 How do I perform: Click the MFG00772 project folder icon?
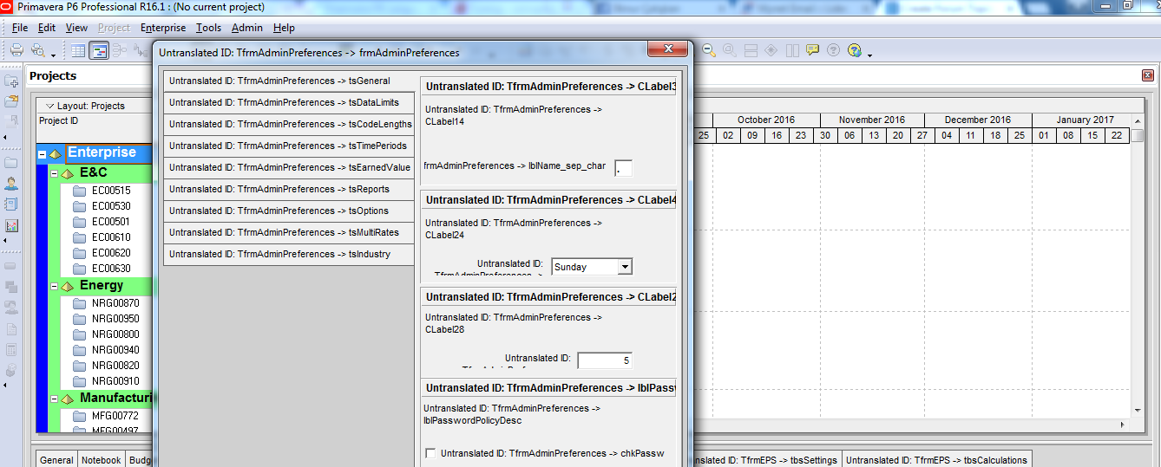80,416
